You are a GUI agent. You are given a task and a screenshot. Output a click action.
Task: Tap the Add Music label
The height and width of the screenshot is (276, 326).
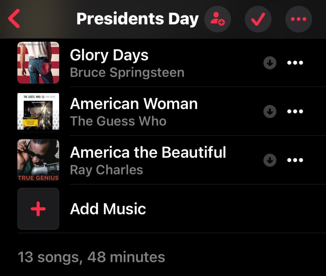point(108,209)
